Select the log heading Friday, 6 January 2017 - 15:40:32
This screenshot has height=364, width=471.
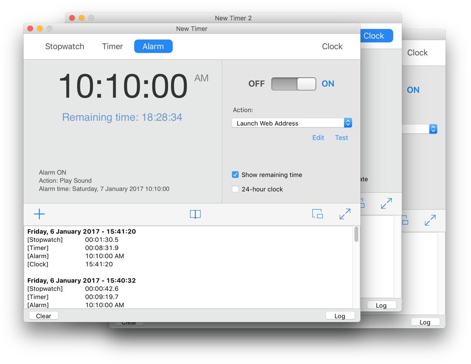click(x=82, y=280)
